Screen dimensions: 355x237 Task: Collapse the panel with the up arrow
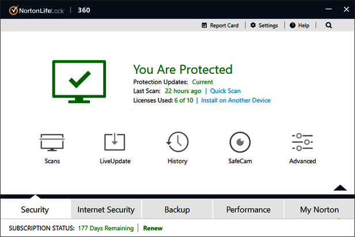pos(340,187)
